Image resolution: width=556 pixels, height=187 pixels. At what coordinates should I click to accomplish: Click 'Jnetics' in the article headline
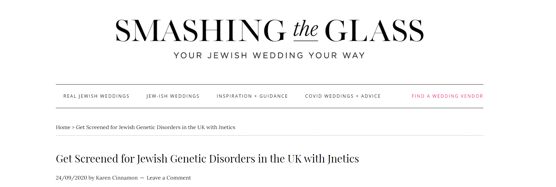tap(343, 159)
